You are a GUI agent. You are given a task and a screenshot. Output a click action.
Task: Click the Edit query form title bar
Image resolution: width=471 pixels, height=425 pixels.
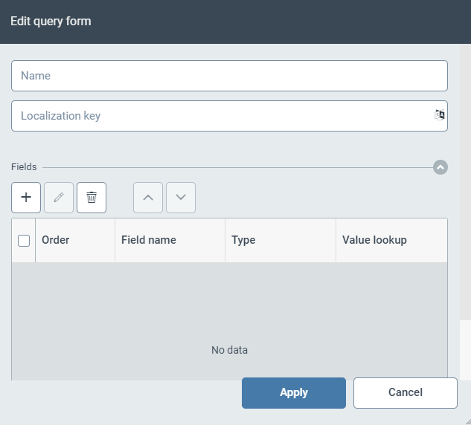[x=235, y=22]
